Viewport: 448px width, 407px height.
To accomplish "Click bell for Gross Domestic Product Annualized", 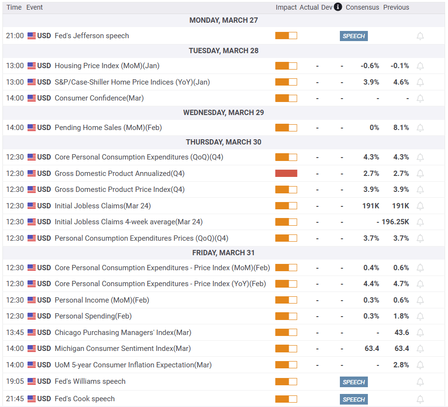I will (x=420, y=174).
